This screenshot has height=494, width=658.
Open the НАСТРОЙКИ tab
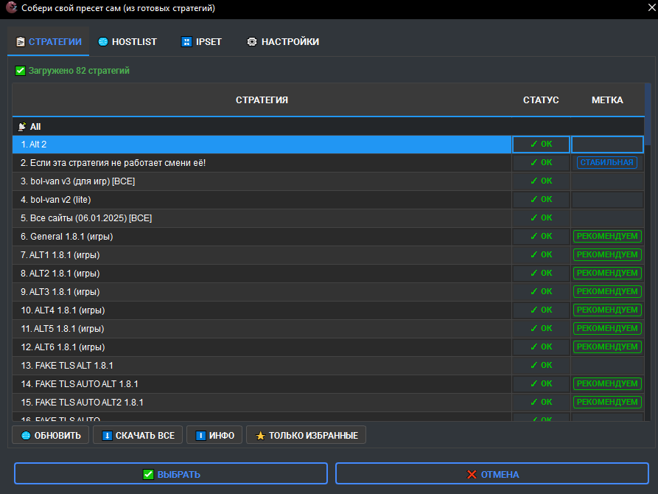(x=283, y=41)
